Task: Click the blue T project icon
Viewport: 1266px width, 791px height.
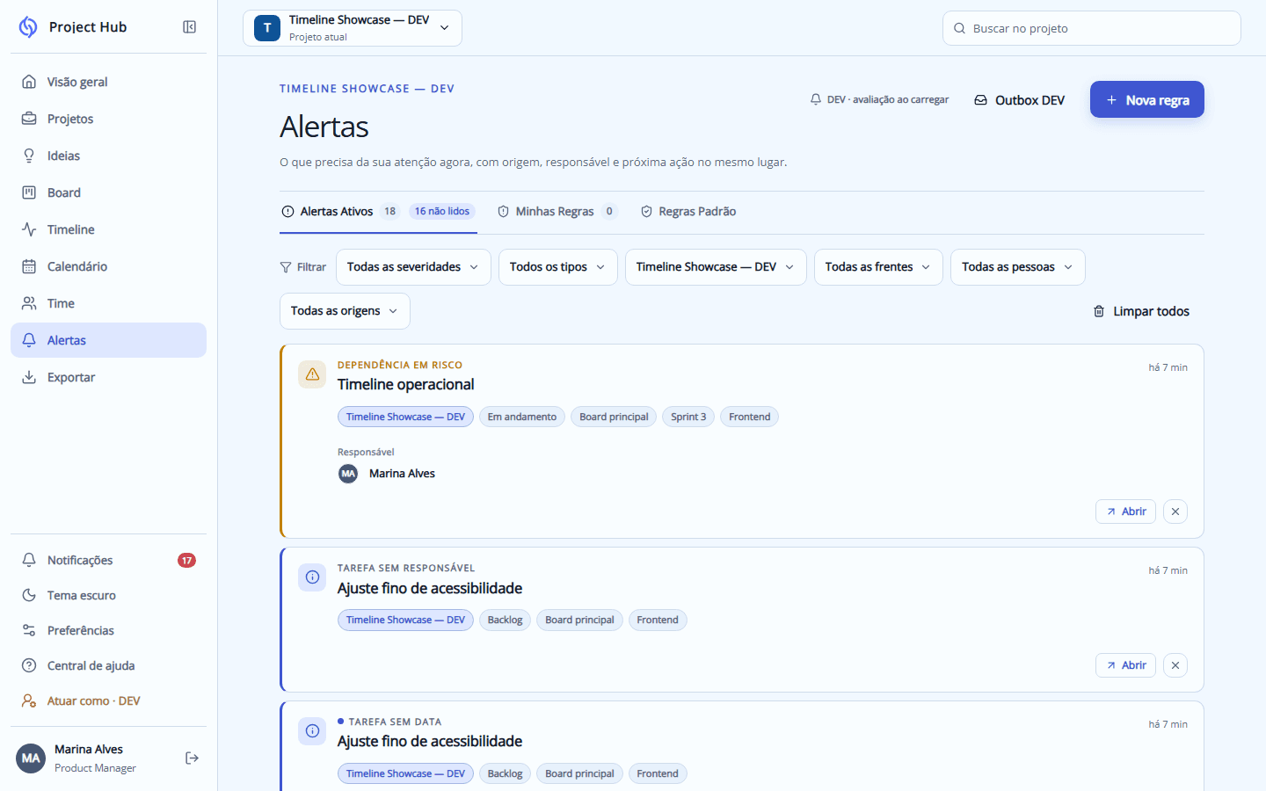Action: 267,28
